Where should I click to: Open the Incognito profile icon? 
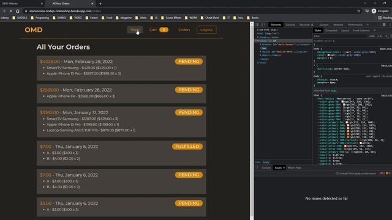point(374,11)
